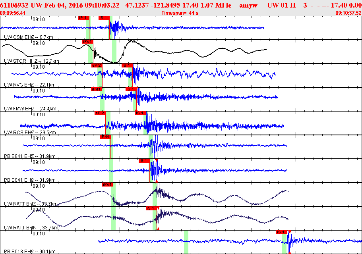The width and height of the screenshot is (362, 254).
Task: Click the iS 1 pick flag on RVC EHZ
Action: point(127,65)
